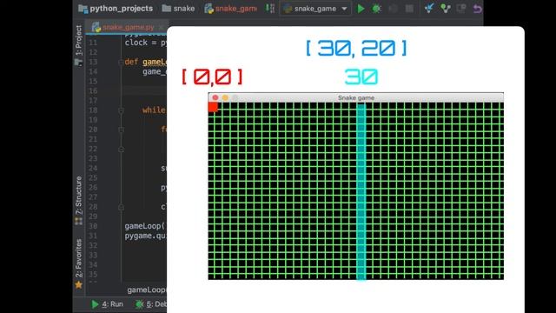Click line number 16 in the gutter
Screen dimensions: 556x313
pos(93,90)
